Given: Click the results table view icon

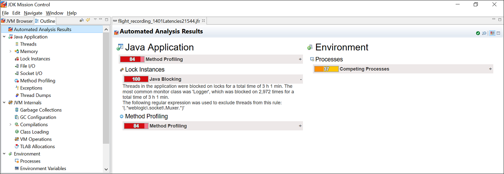Looking at the screenshot, I should 499,33.
